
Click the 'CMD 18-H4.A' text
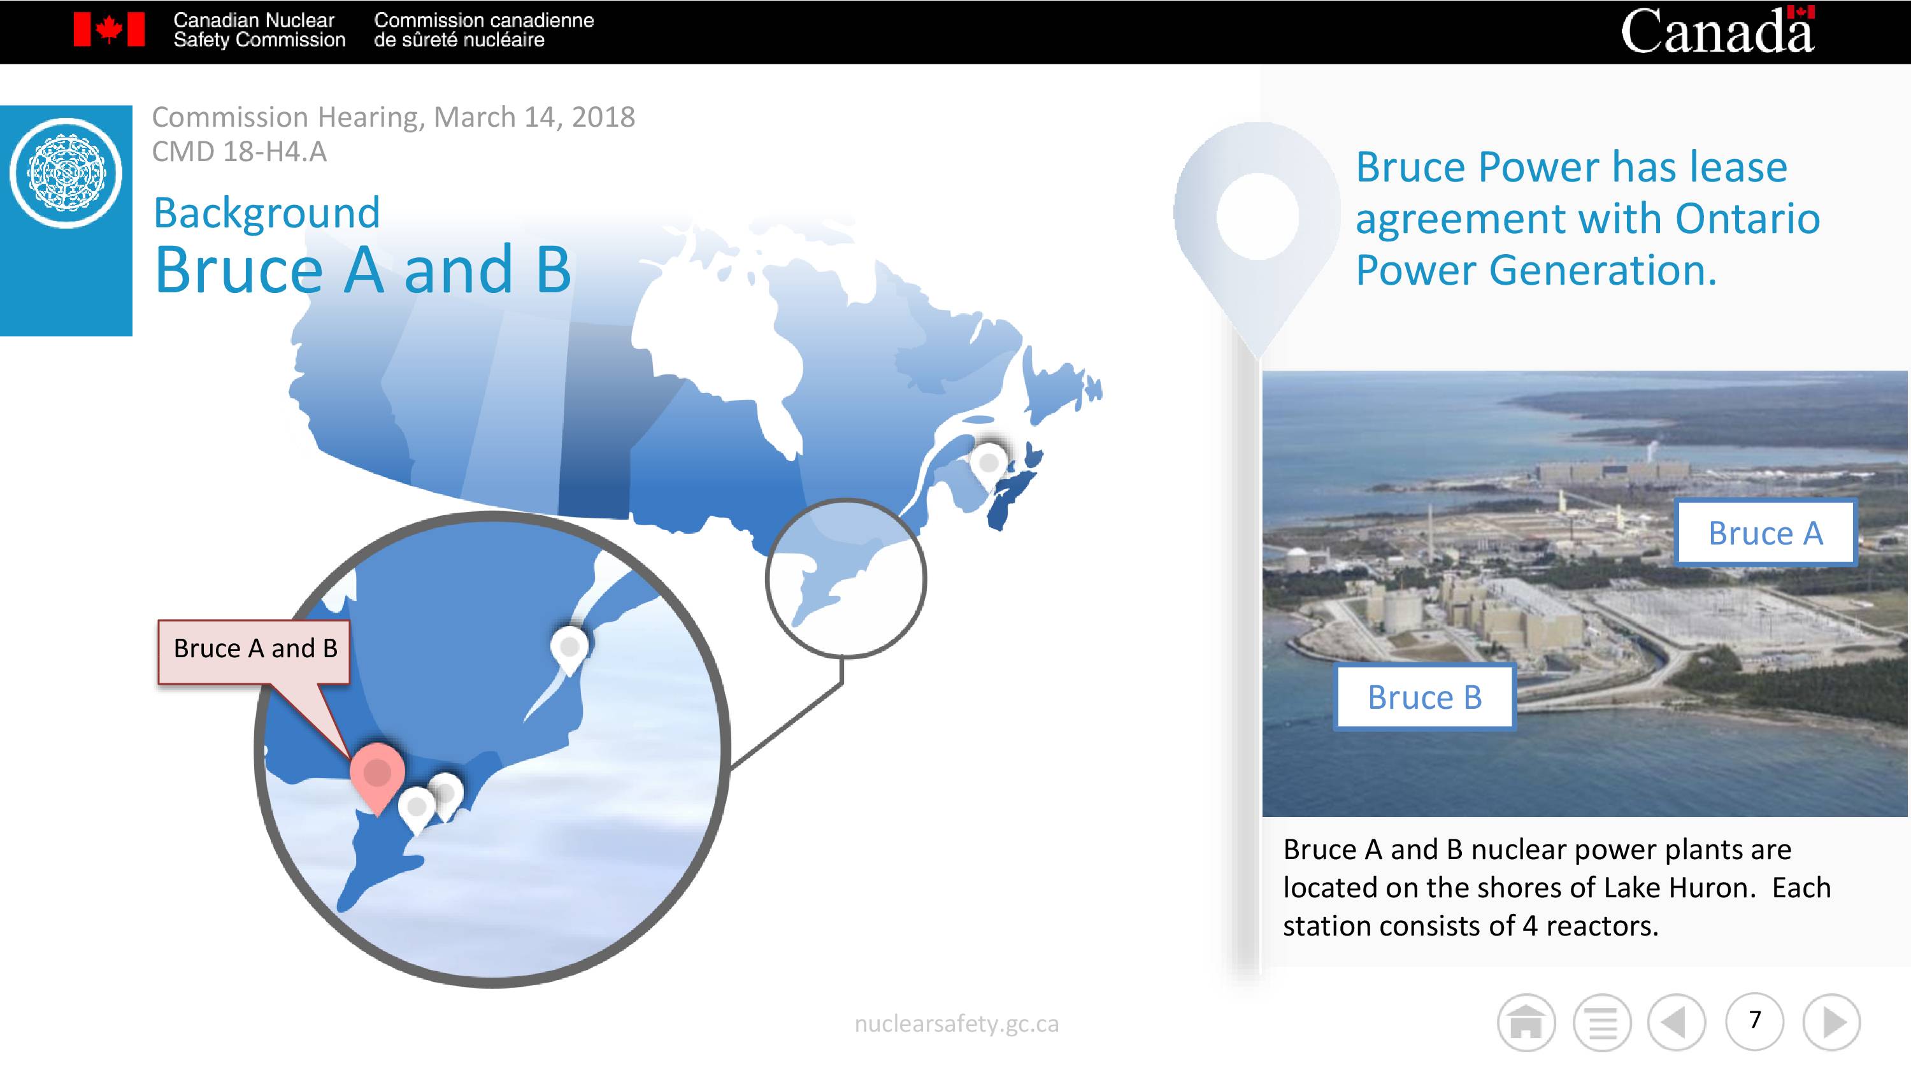tap(239, 152)
